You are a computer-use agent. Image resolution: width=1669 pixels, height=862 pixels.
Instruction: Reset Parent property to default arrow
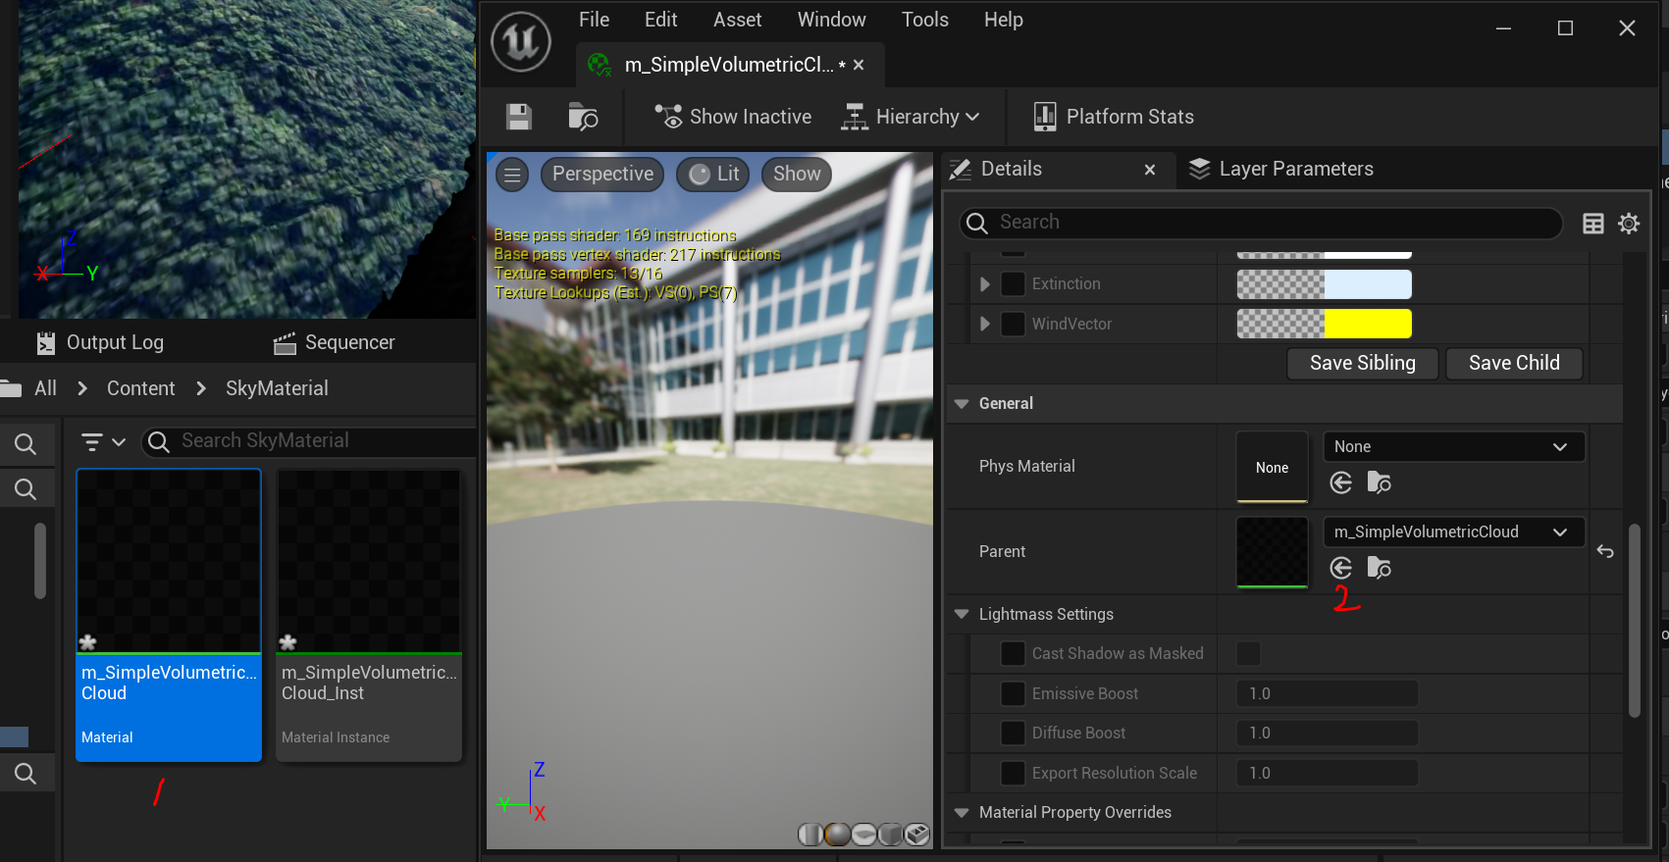pos(1605,551)
